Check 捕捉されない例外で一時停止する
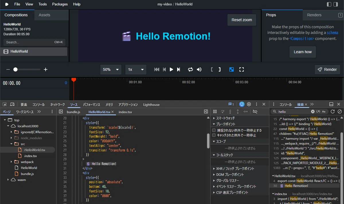Viewport: 344px width, 204px height. coord(214,130)
